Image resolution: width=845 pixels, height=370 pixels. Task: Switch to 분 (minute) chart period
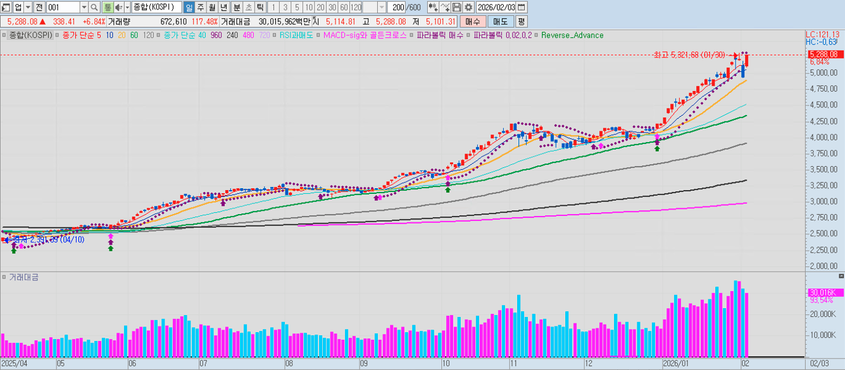pyautogui.click(x=237, y=7)
